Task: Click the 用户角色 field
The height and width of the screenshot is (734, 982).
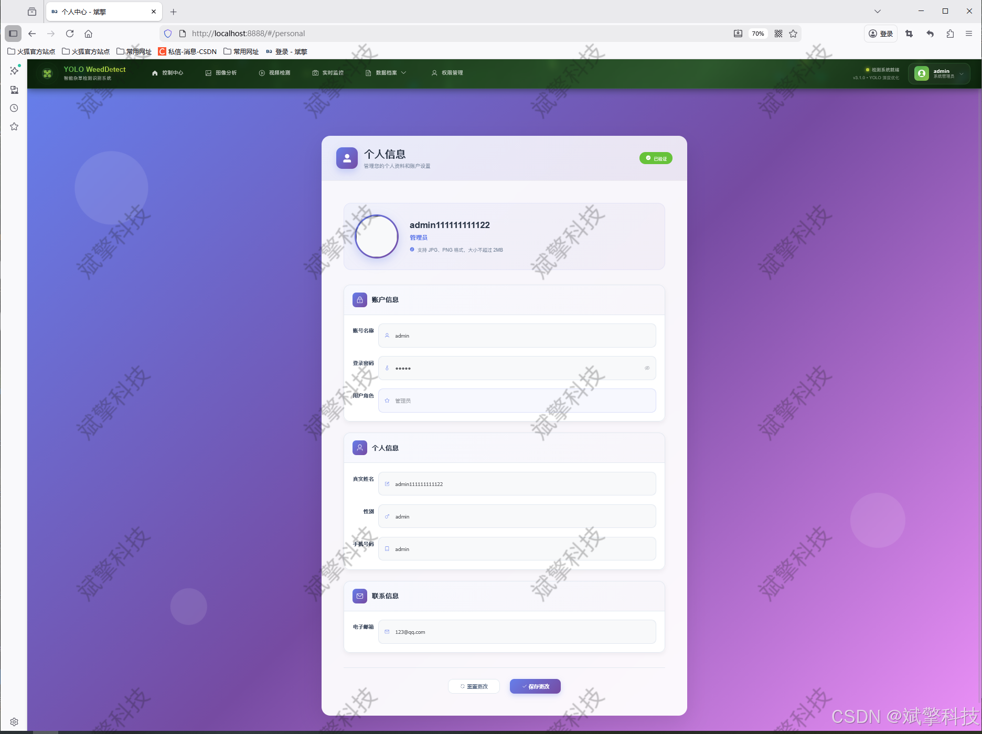Action: tap(517, 401)
